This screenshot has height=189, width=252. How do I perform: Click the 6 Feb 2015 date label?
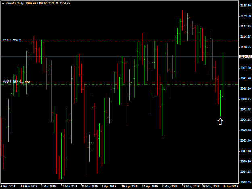click(8, 187)
